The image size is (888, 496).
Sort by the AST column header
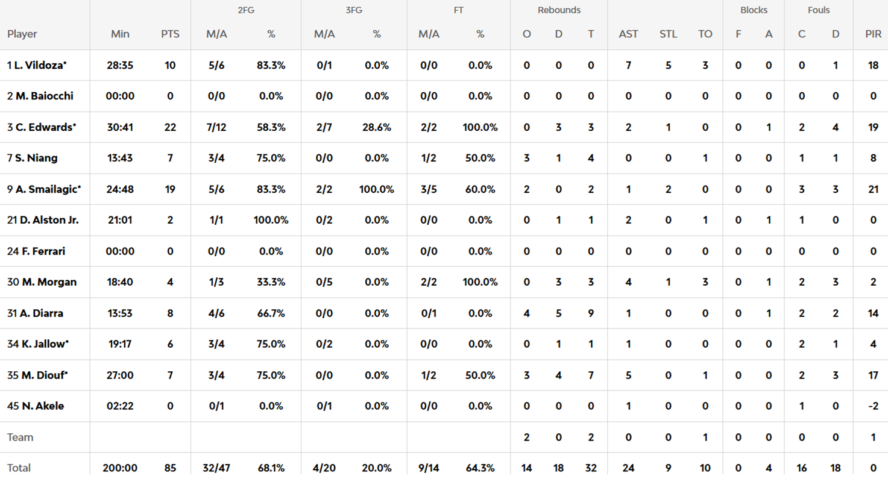point(628,34)
